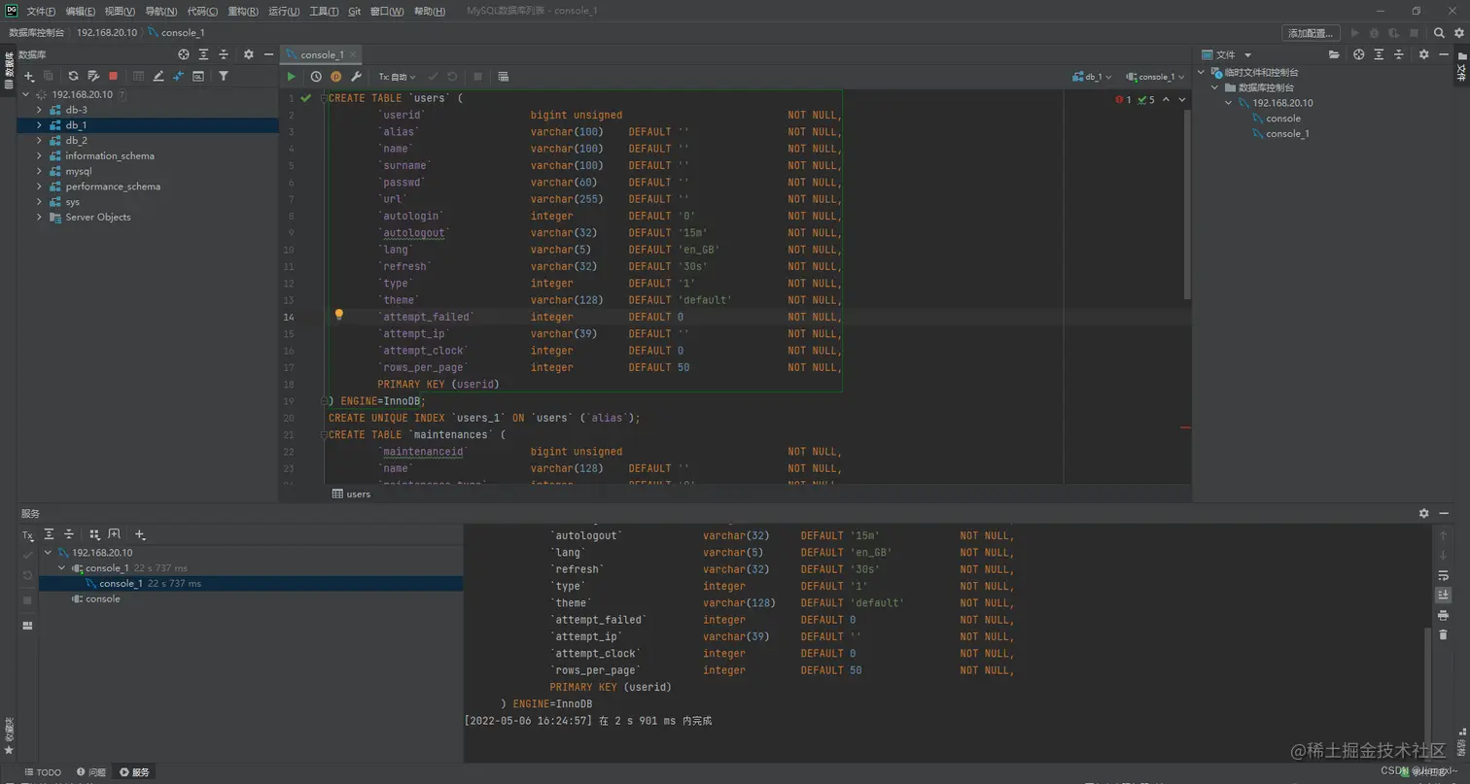The height and width of the screenshot is (784, 1470).
Task: Expand the db-3 schema node
Action: click(39, 110)
